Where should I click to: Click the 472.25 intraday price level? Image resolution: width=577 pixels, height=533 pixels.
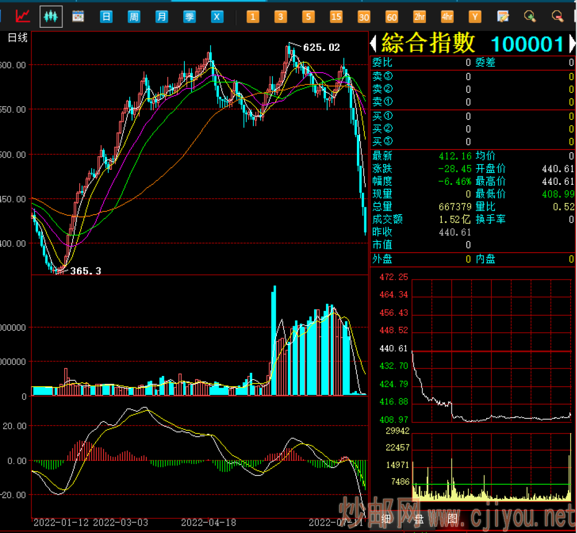[393, 277]
